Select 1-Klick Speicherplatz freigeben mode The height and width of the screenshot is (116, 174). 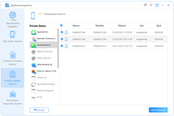[x=12, y=20]
